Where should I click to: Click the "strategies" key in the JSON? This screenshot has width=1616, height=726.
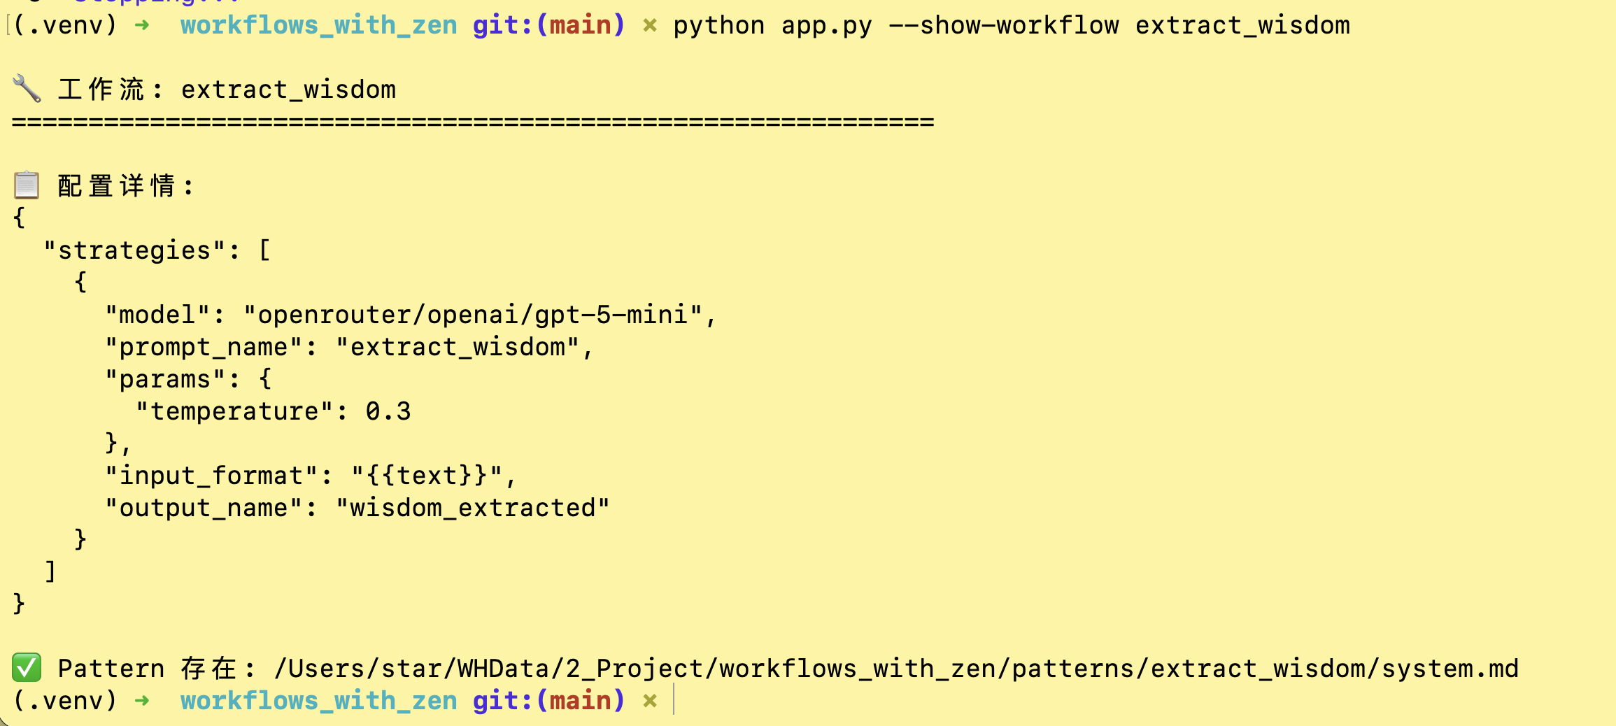click(x=134, y=250)
